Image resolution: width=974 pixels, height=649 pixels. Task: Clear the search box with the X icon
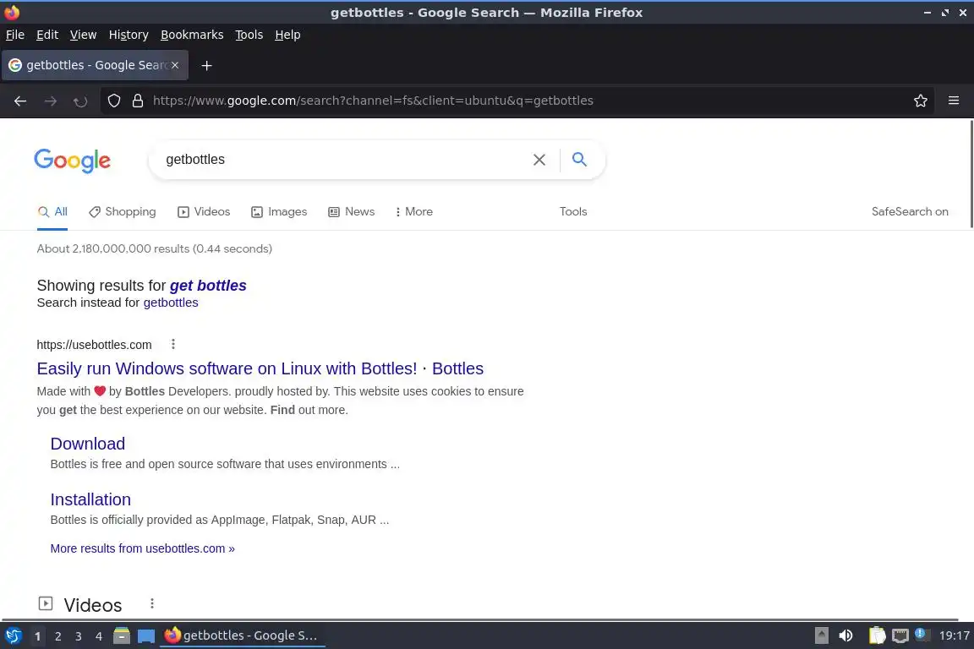[x=539, y=160]
